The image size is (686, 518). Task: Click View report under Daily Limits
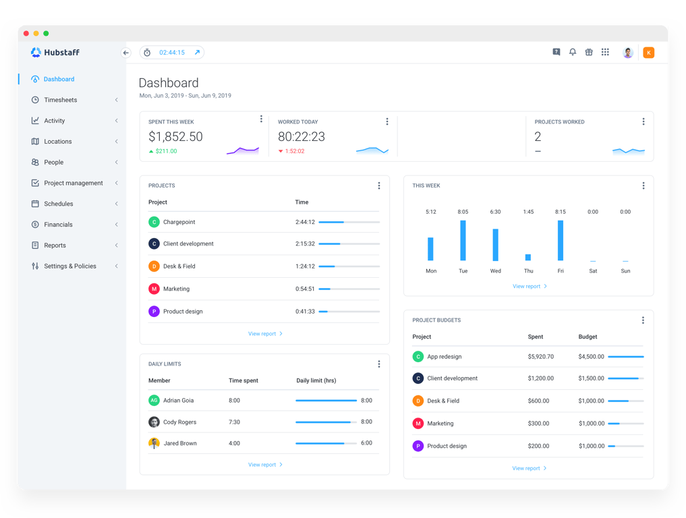point(262,464)
